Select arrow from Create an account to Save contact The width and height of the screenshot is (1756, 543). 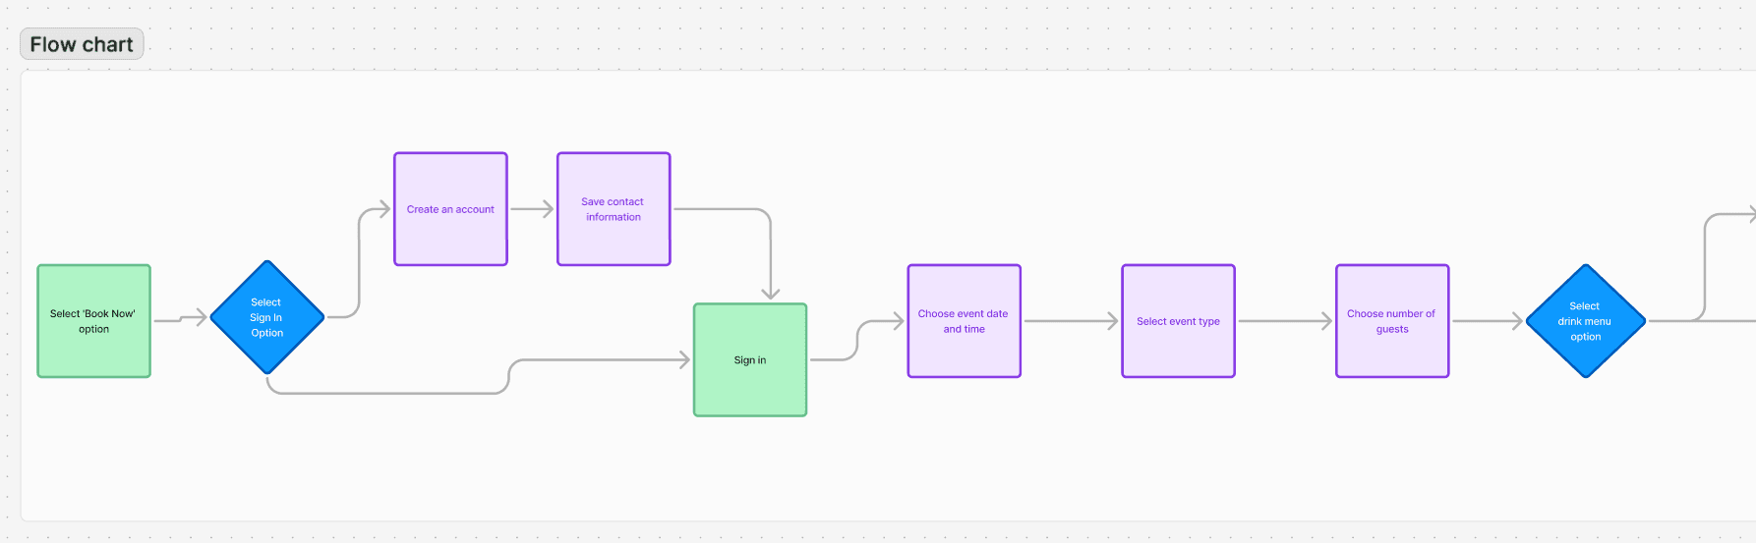coord(533,209)
